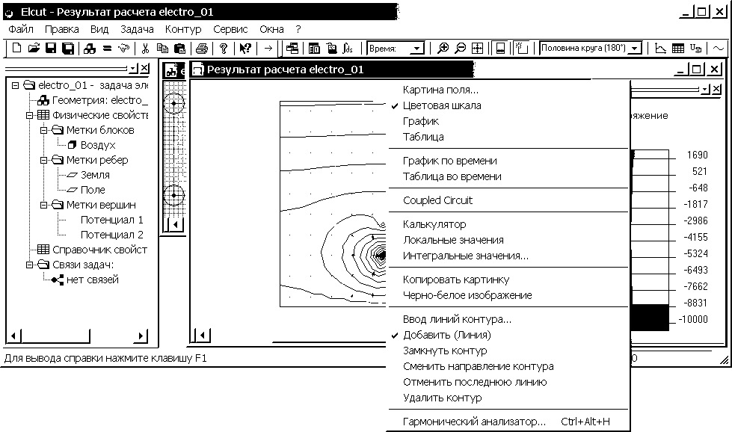
Task: Click the right arrow toolbar icon
Action: (x=268, y=48)
